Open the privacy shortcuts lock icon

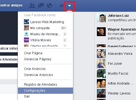click(x=62, y=6)
